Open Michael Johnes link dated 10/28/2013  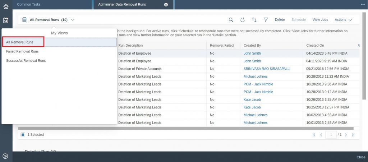256,77
